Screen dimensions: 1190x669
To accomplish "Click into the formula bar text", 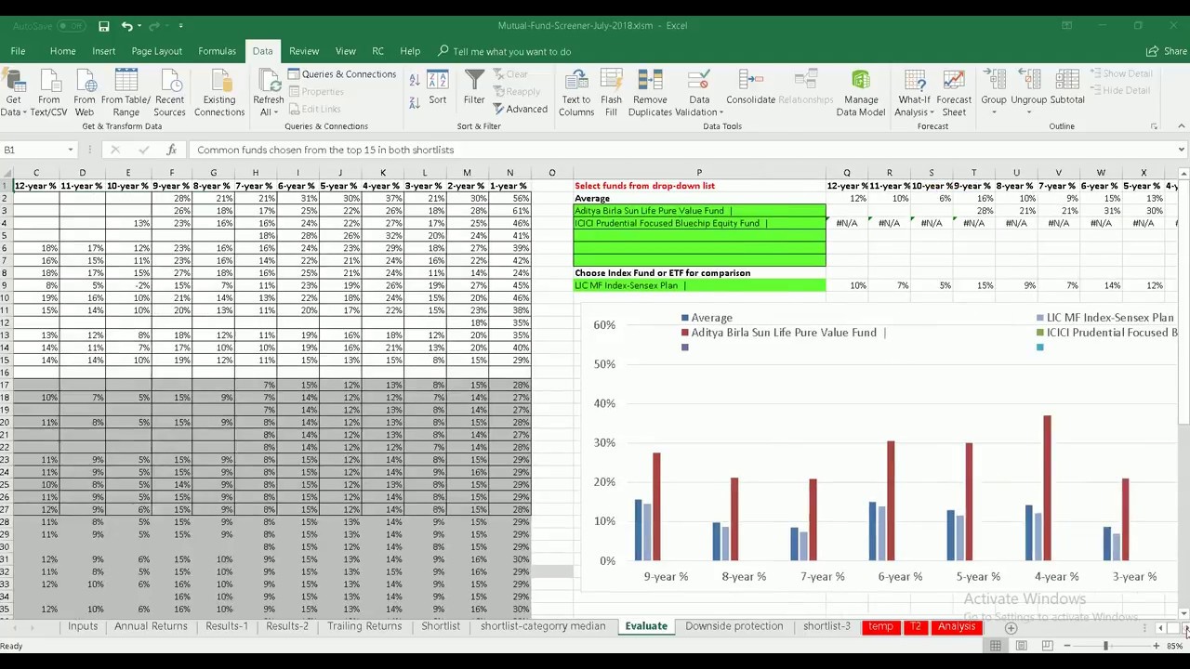I will pos(681,150).
